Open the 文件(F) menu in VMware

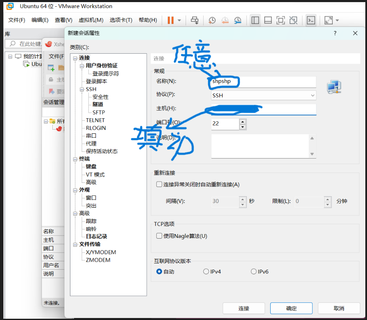(x=17, y=20)
